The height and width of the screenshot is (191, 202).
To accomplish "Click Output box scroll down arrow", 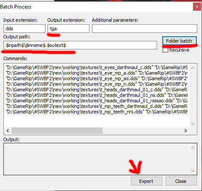I will [193, 171].
